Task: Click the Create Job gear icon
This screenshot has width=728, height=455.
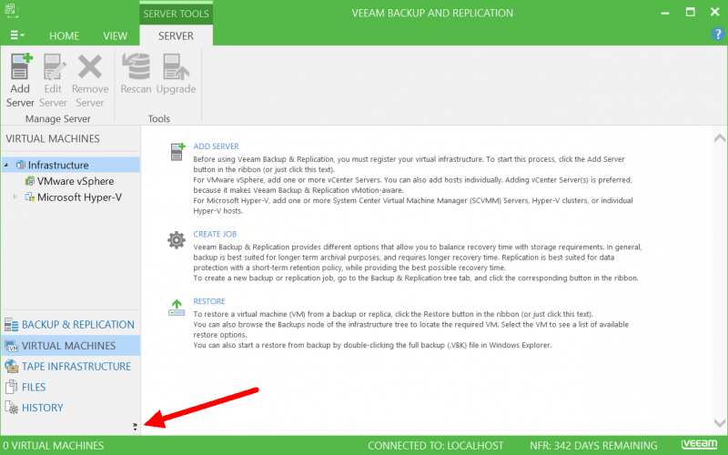Action: (177, 240)
